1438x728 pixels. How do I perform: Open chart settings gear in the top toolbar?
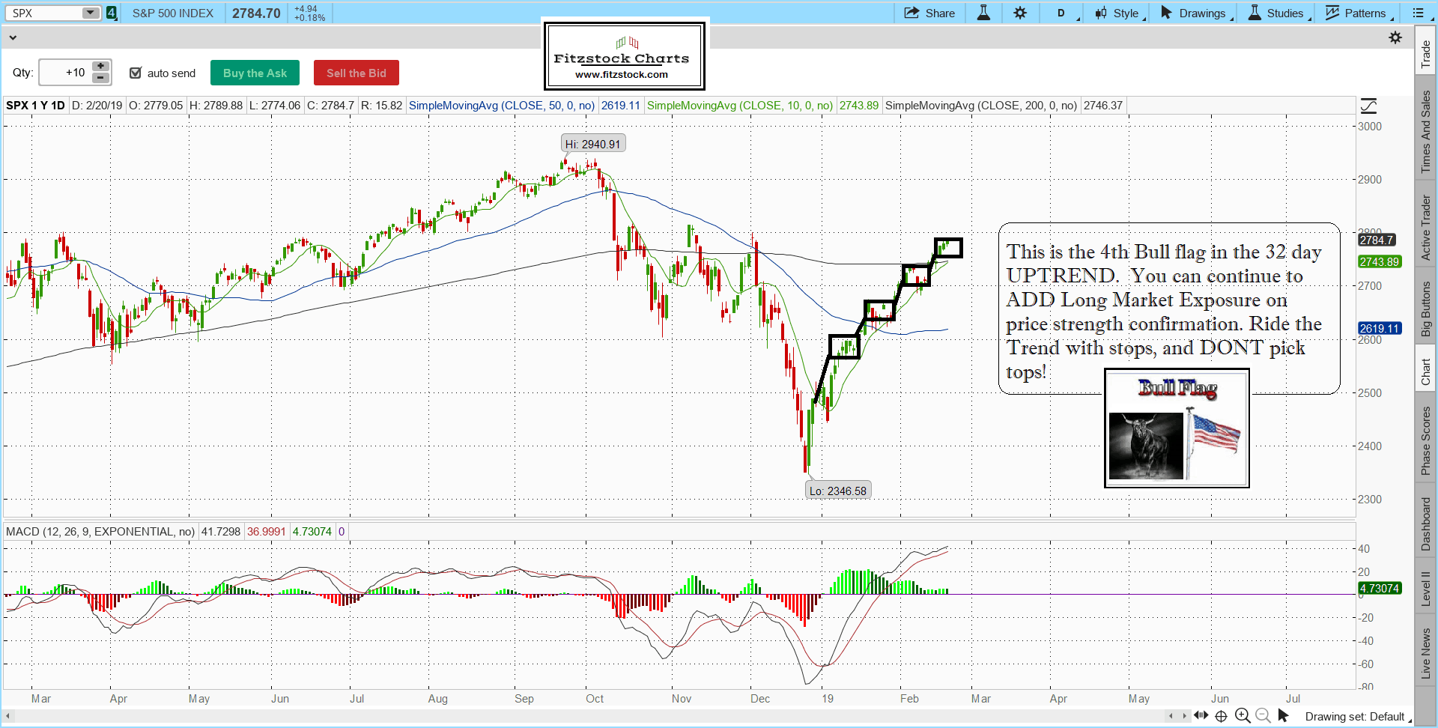(1020, 13)
